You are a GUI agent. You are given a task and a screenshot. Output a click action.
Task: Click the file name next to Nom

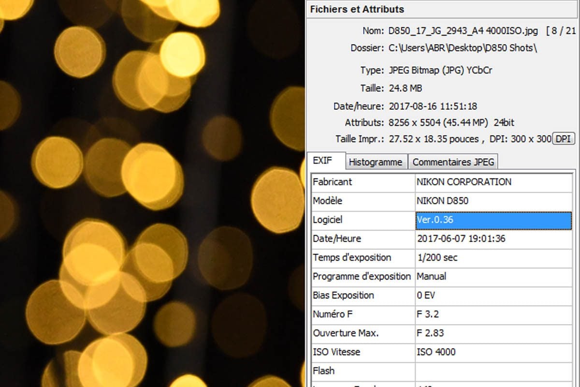[x=463, y=31]
